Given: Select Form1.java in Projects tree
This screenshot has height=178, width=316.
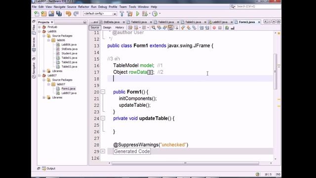Looking at the screenshot, I should (68, 89).
